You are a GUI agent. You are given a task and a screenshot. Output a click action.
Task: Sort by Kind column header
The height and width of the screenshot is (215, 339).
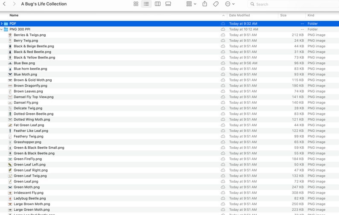[x=311, y=15]
